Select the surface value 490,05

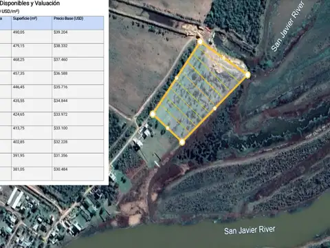[19, 32]
